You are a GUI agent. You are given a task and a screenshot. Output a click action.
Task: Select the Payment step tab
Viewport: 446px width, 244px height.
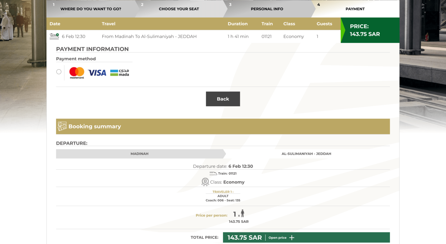(x=355, y=9)
